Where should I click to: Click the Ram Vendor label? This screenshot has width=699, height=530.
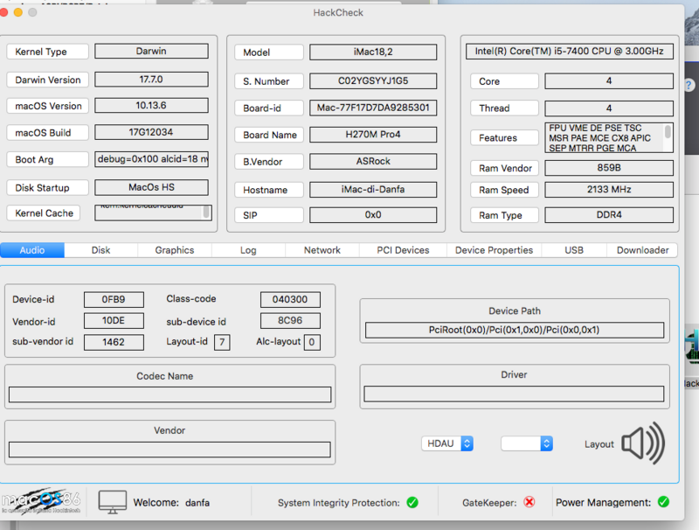coord(506,168)
